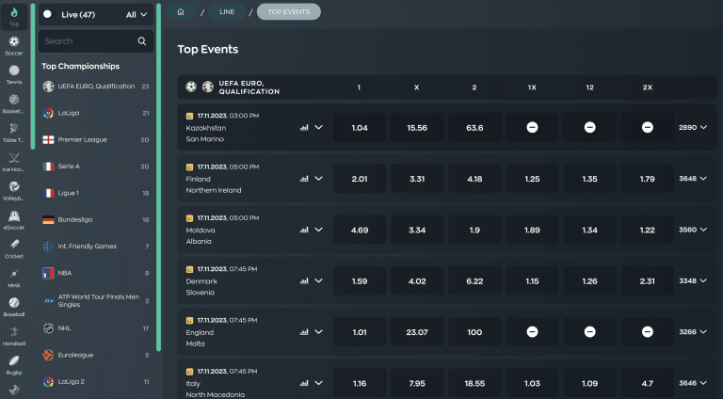Open the Top sports flame icon
The width and height of the screenshot is (723, 399).
coord(14,16)
